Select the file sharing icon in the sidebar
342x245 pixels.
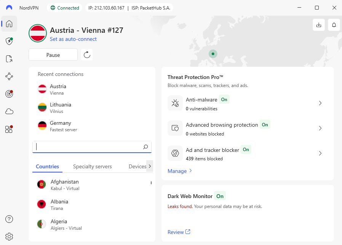point(9,59)
